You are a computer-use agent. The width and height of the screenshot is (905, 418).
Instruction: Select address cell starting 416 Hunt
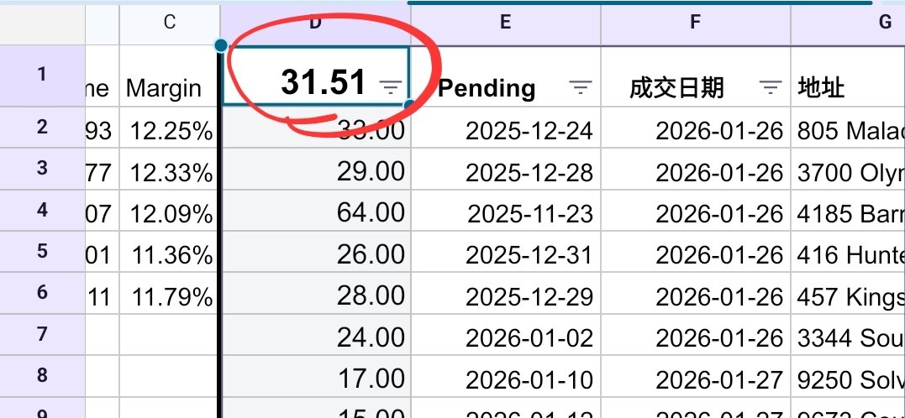click(848, 252)
